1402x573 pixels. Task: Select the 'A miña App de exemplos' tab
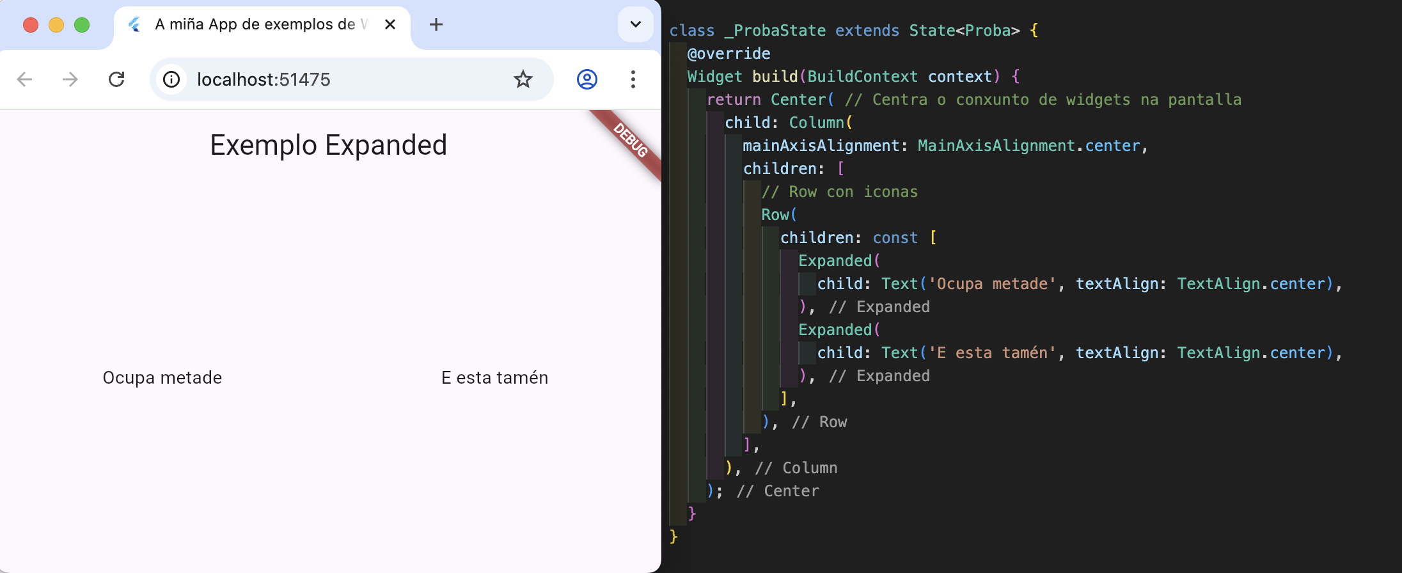pyautogui.click(x=256, y=25)
